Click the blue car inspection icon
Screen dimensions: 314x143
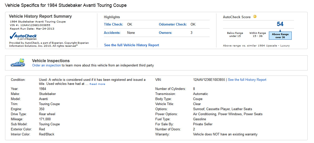18,63
